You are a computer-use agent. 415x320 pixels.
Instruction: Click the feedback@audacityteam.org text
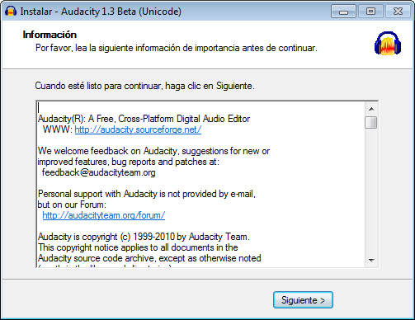tap(99, 172)
